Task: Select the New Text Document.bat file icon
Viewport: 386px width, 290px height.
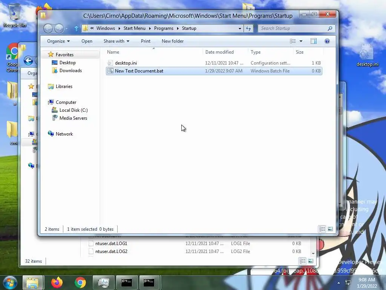Action: 110,71
